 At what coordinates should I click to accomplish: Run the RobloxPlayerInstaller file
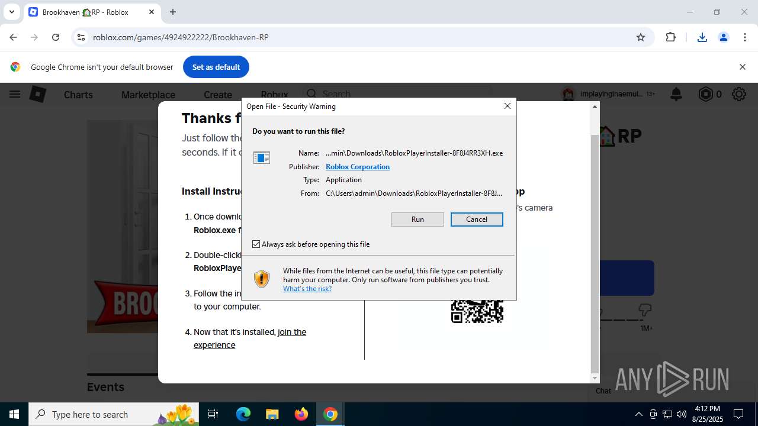click(417, 220)
